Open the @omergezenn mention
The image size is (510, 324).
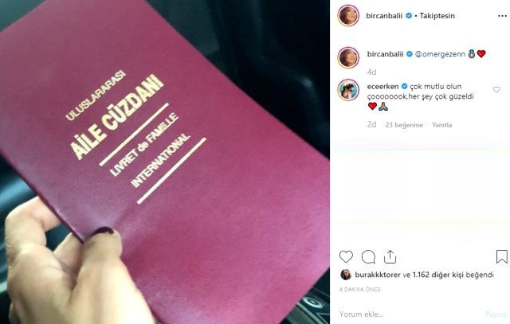(x=440, y=54)
